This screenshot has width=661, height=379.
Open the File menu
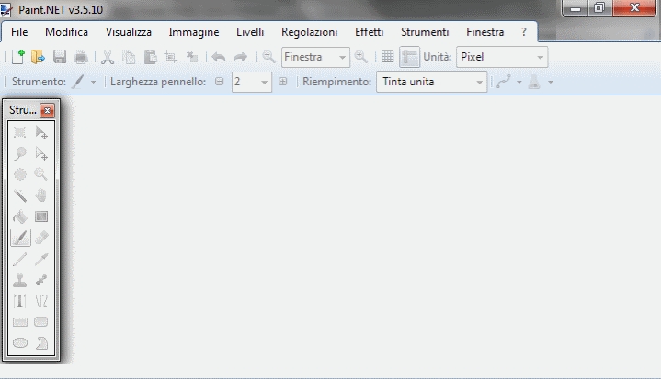(19, 32)
